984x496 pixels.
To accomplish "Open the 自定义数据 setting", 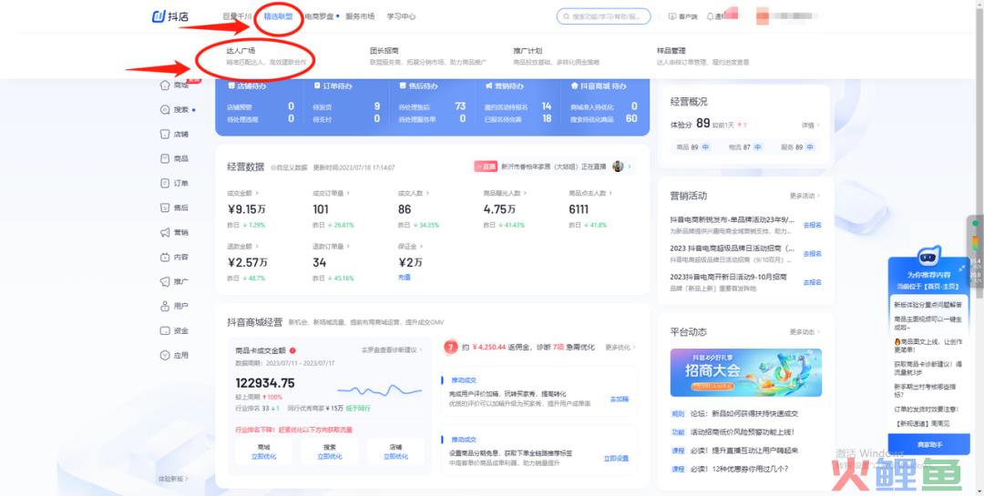I will point(290,168).
